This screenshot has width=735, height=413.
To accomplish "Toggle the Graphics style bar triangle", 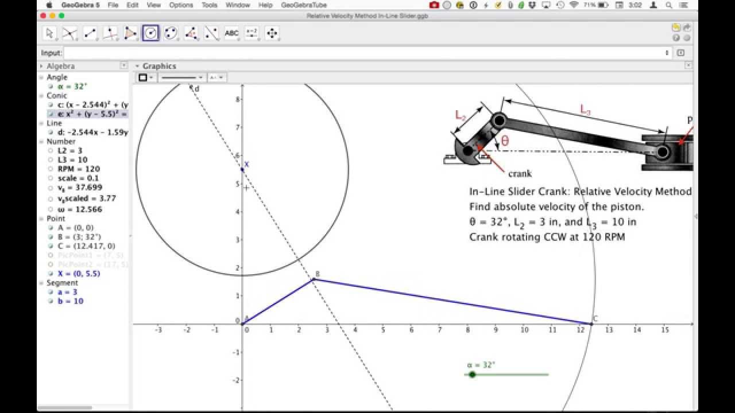I will pos(137,66).
